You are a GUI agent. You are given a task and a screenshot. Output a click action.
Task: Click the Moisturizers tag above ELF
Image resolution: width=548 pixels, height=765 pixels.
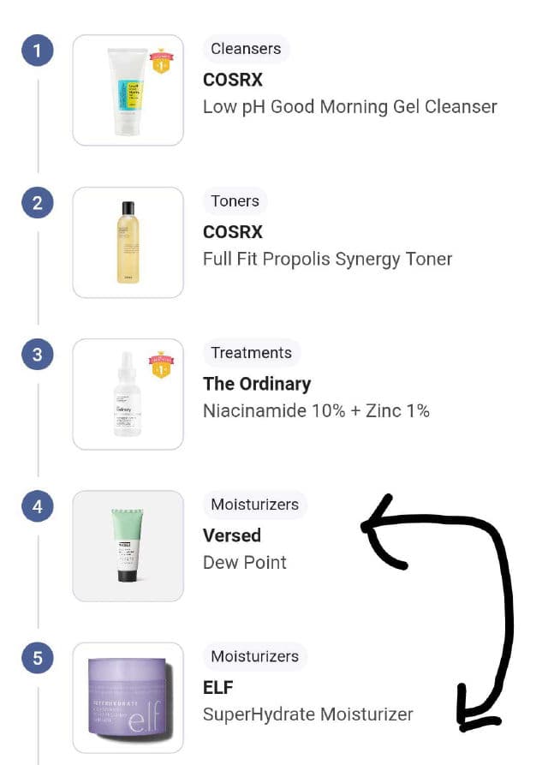tap(254, 656)
